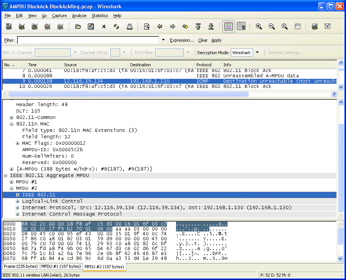Toggle packet list colorize button
The height and width of the screenshot is (280, 346).
[x=228, y=27]
